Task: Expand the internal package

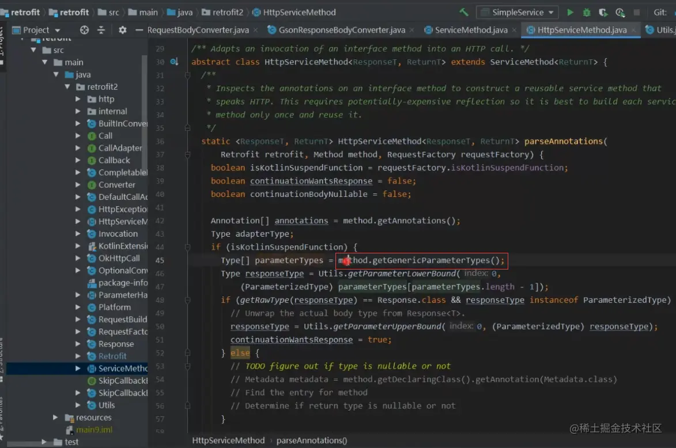Action: [x=78, y=111]
